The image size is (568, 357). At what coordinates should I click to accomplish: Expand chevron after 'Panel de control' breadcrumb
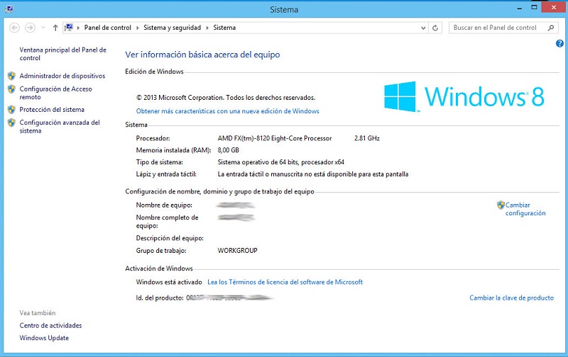tap(137, 28)
